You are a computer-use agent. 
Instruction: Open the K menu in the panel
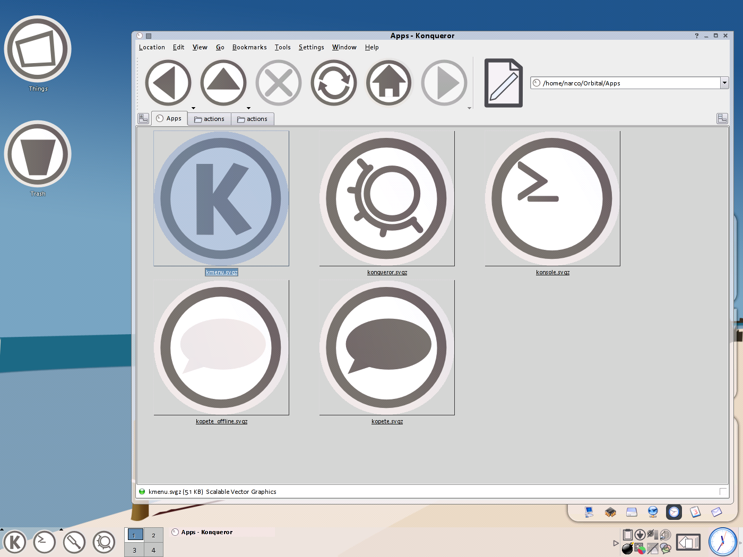click(x=14, y=542)
